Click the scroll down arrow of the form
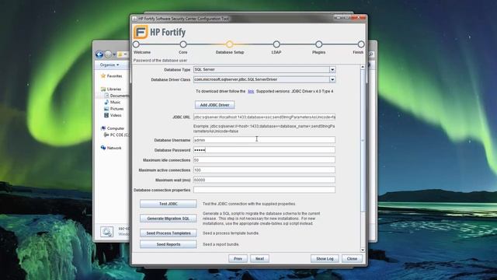This screenshot has height=280, width=497. (363, 250)
